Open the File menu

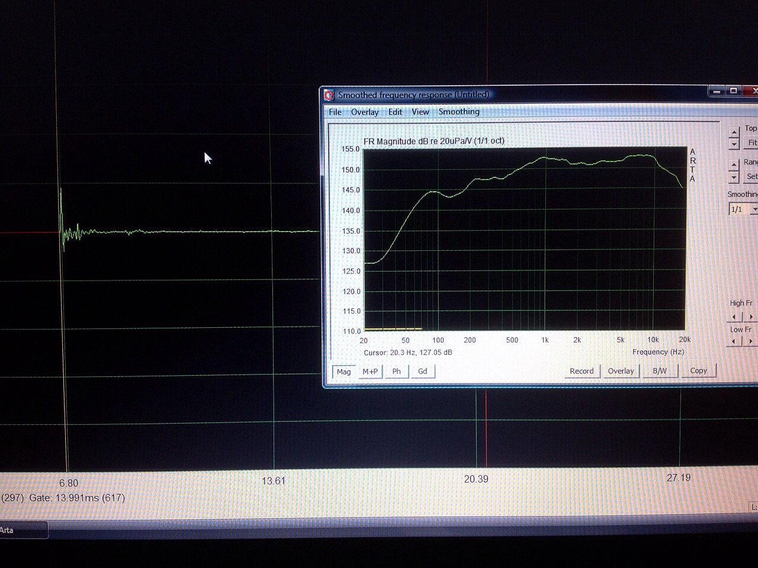tap(335, 112)
